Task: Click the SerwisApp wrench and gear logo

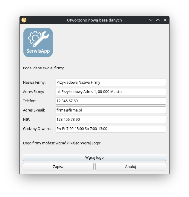Action: [x=38, y=42]
